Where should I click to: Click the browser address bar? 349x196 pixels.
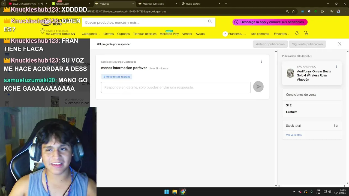[x=153, y=11]
